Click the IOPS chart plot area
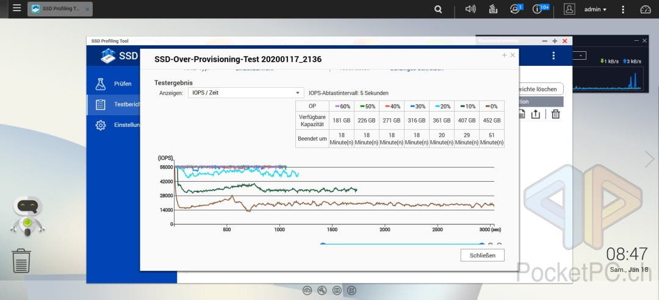The width and height of the screenshot is (659, 300). (334, 195)
